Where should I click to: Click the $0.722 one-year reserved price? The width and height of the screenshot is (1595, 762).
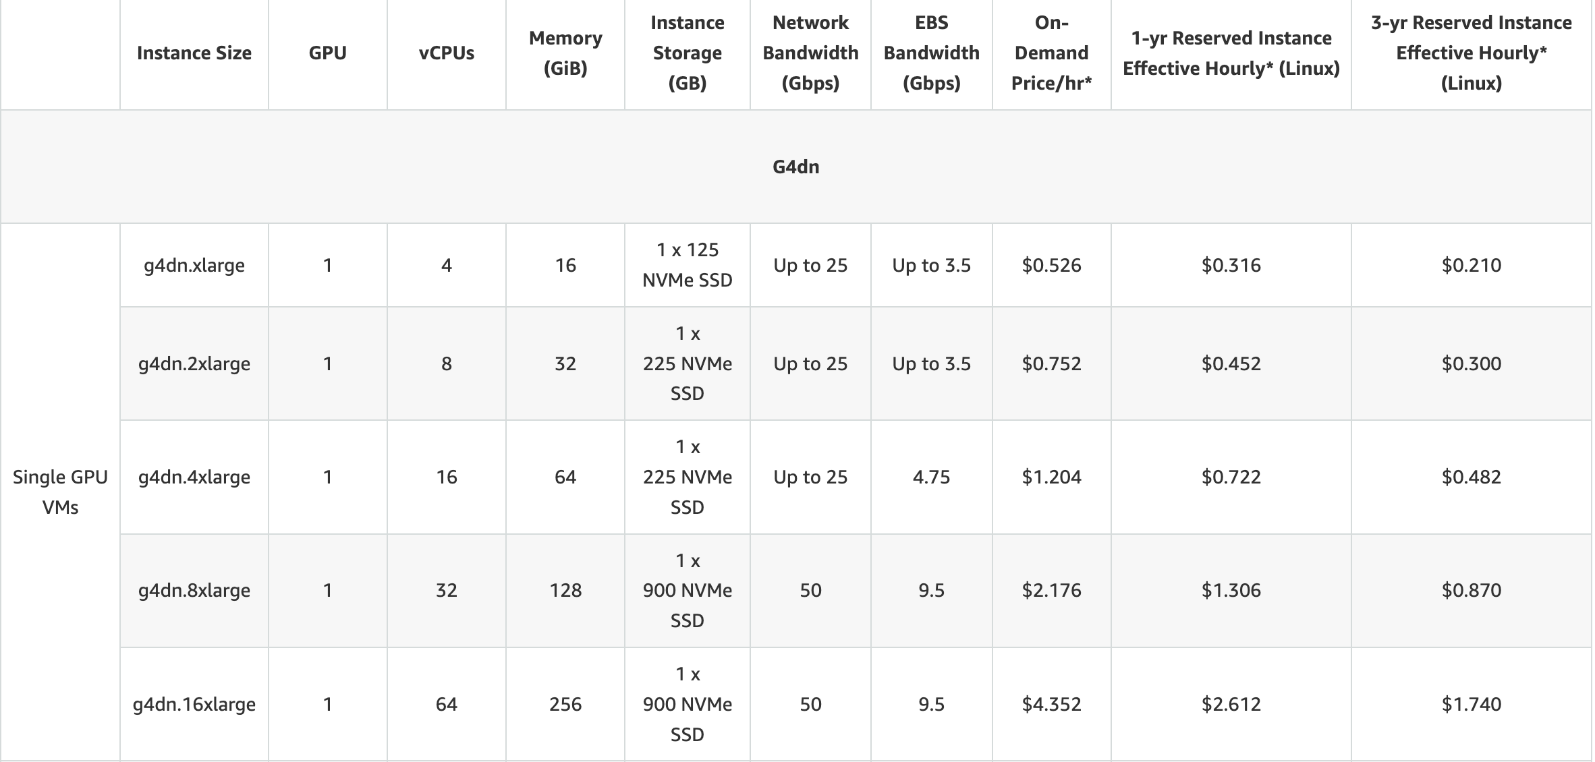click(x=1231, y=477)
